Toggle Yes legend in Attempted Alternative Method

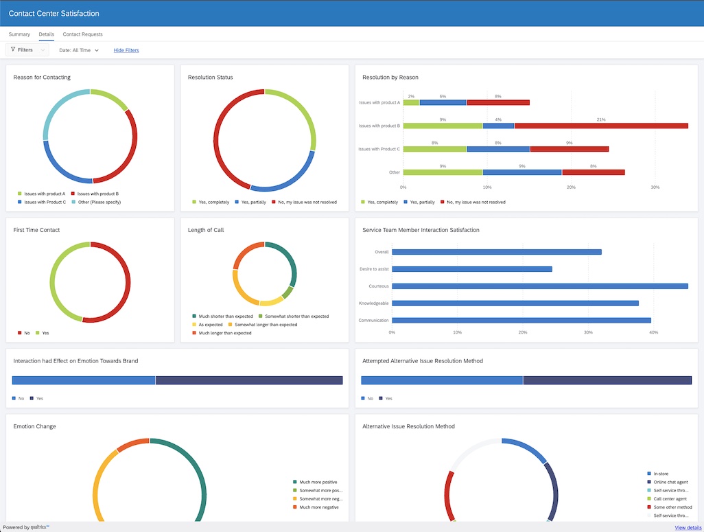pos(385,399)
